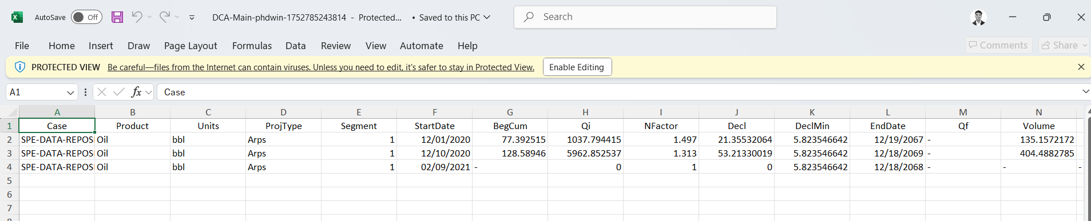1091x221 pixels.
Task: Click the Comments button
Action: [999, 45]
